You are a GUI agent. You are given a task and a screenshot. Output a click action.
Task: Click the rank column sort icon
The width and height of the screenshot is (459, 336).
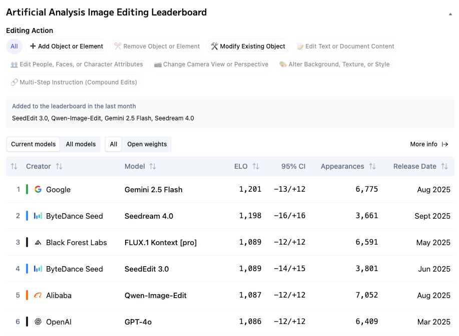coord(14,166)
